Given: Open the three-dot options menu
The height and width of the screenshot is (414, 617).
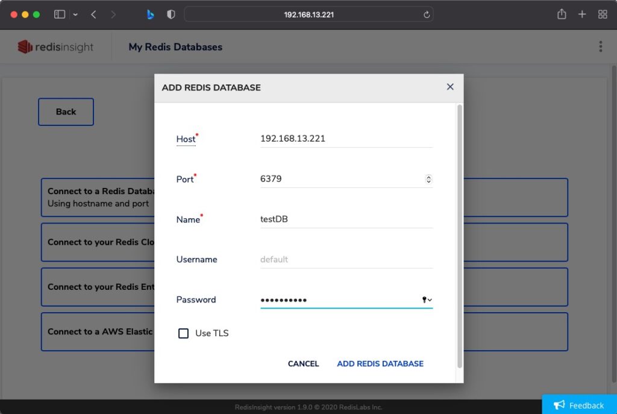Looking at the screenshot, I should [601, 46].
